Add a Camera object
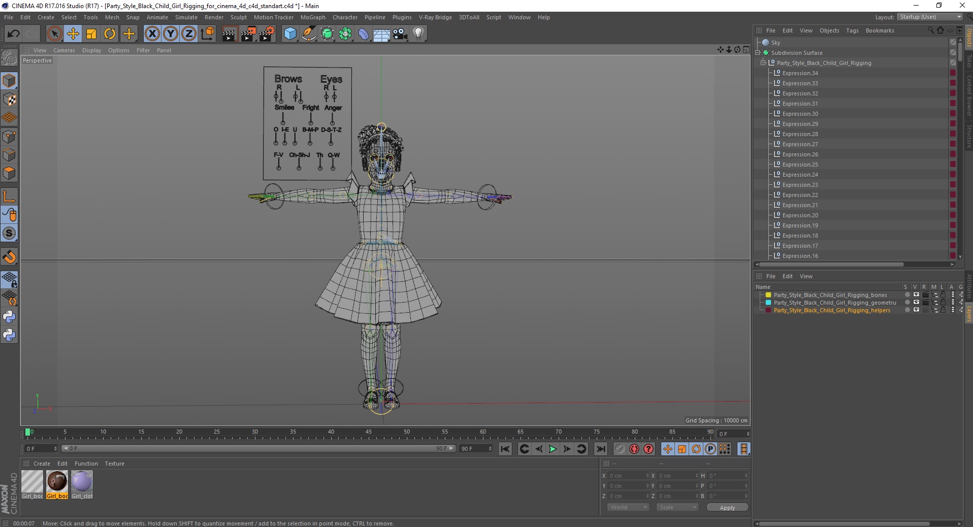Viewport: 973px width, 527px height. (x=400, y=34)
